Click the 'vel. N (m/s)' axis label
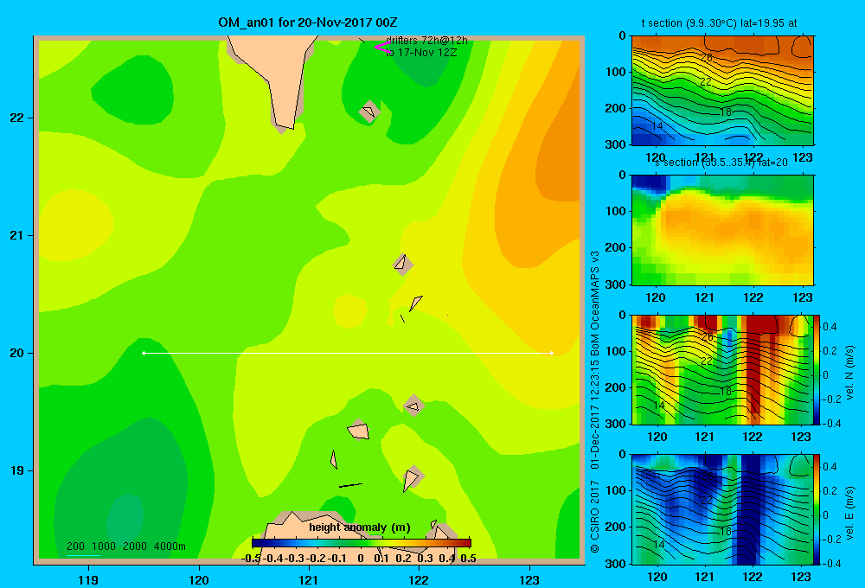This screenshot has width=865, height=588. click(x=850, y=372)
